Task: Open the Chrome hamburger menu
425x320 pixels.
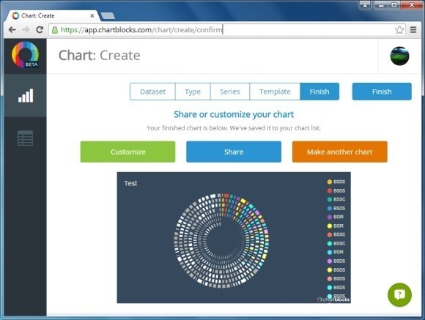Action: tap(413, 30)
